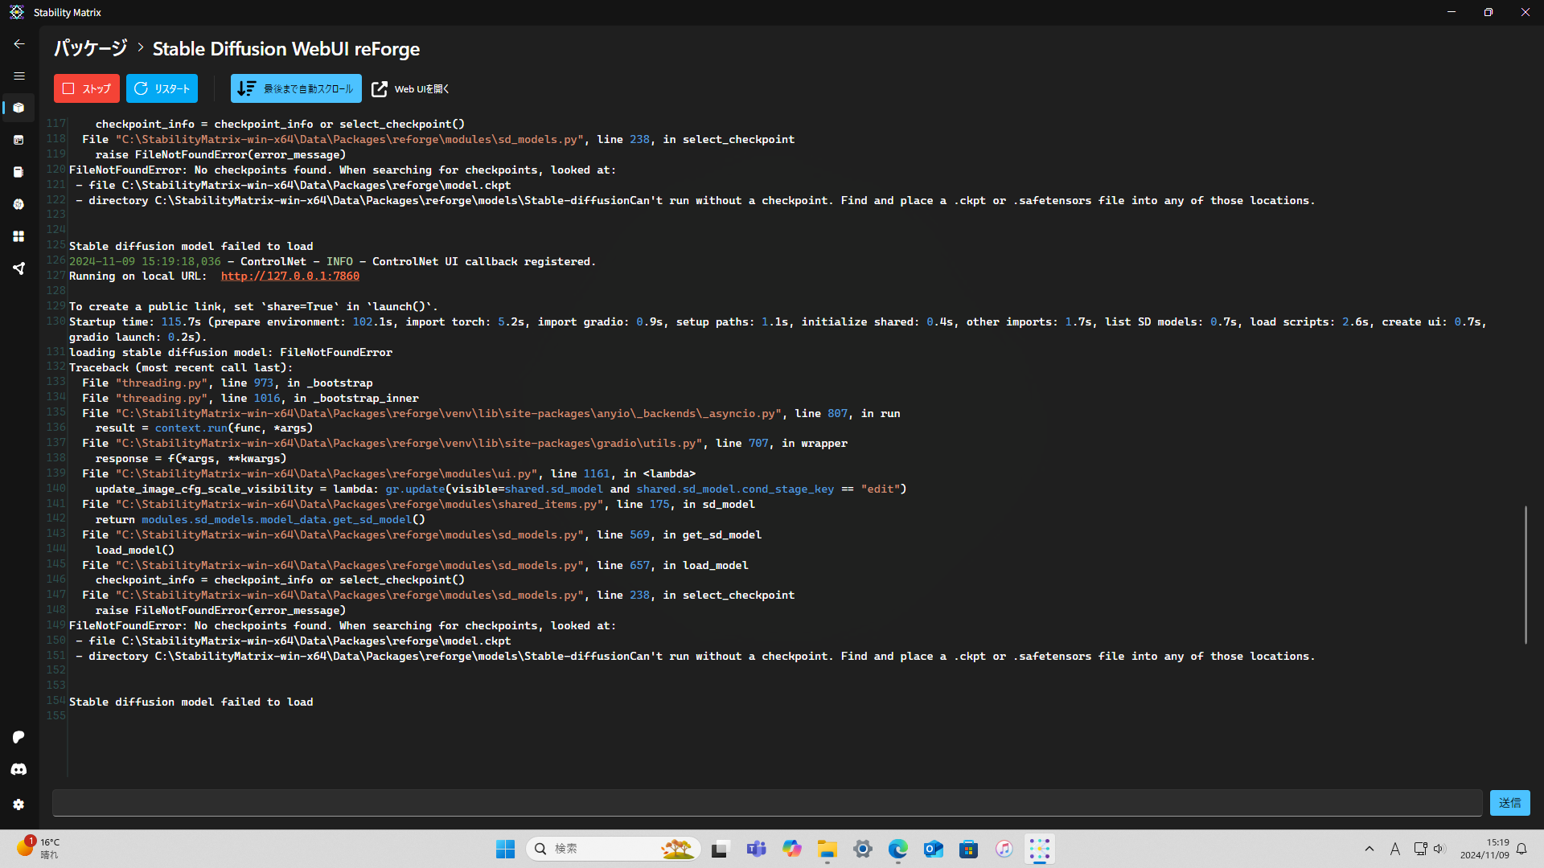Toggle auto-scroll to end button
Image resolution: width=1544 pixels, height=868 pixels.
coord(296,88)
